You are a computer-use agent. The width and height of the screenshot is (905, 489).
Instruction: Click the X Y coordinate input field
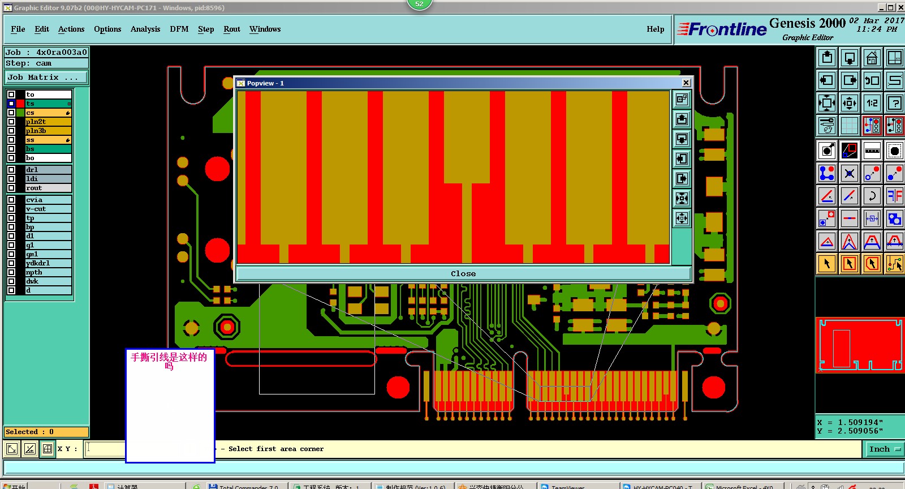[105, 449]
